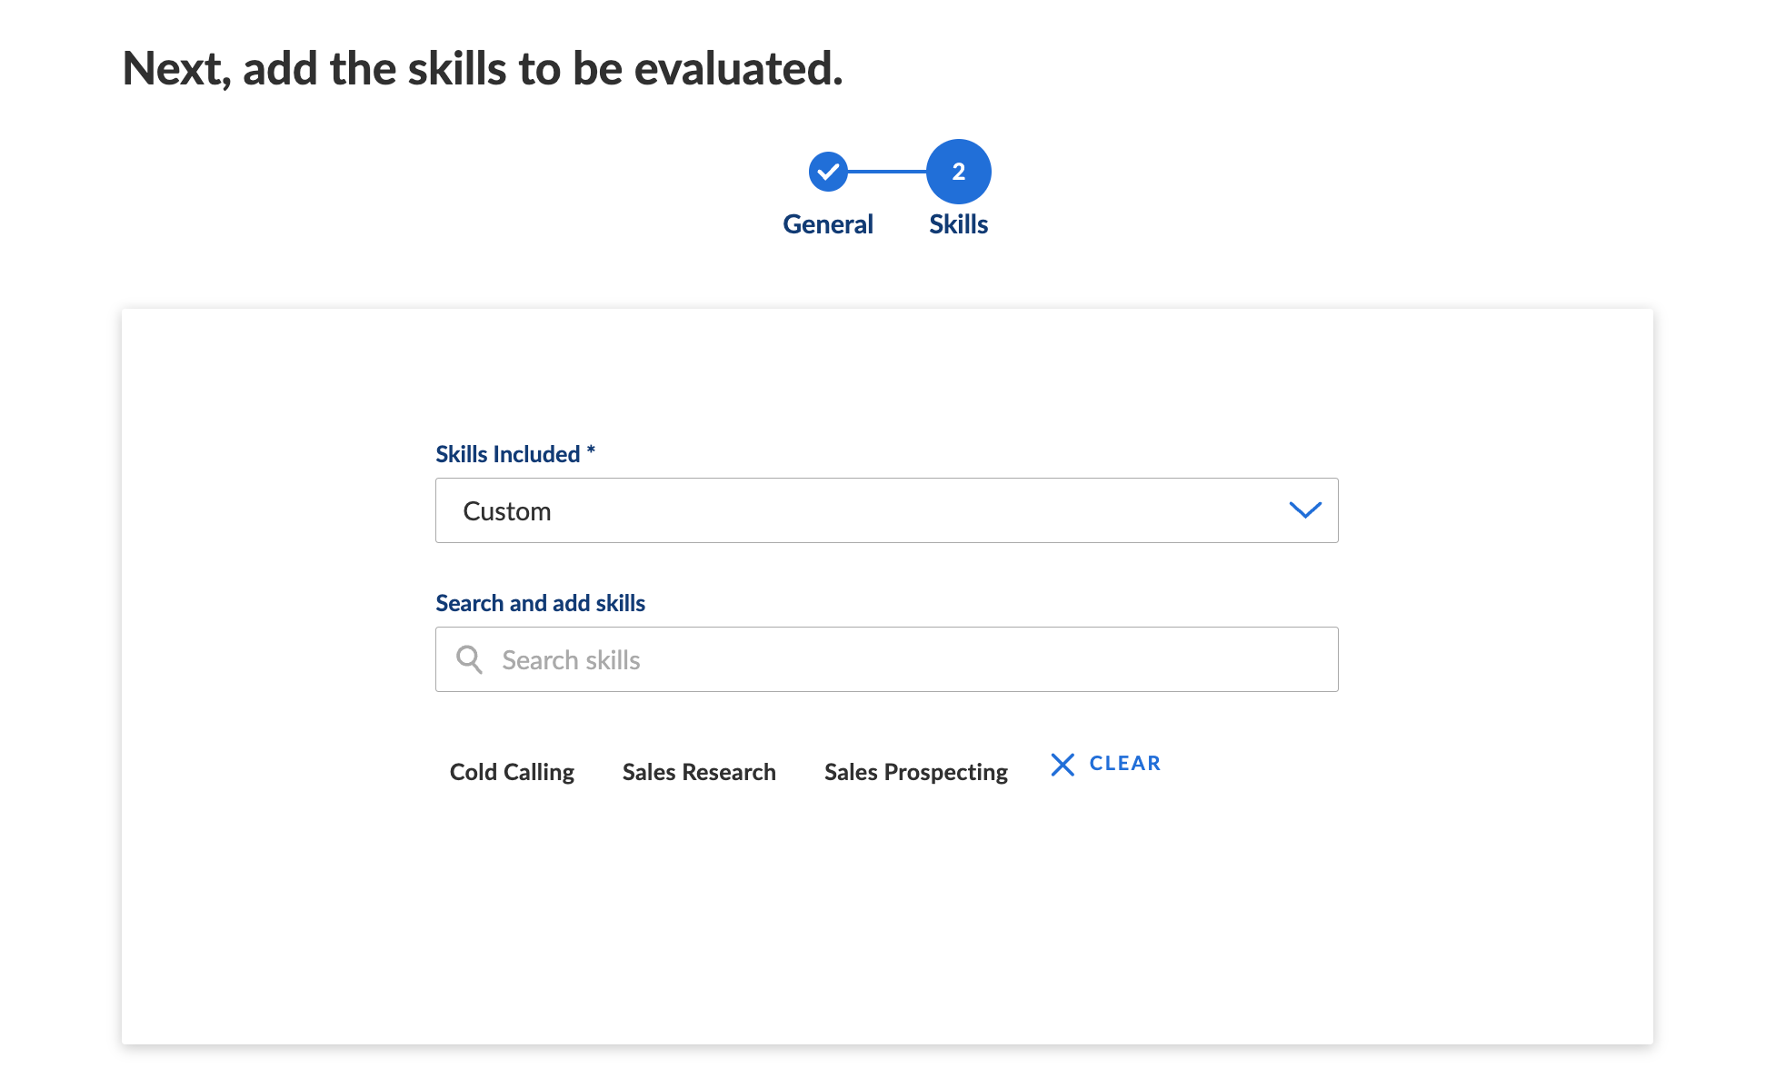
Task: Click the Search and add skills label
Action: 540,603
